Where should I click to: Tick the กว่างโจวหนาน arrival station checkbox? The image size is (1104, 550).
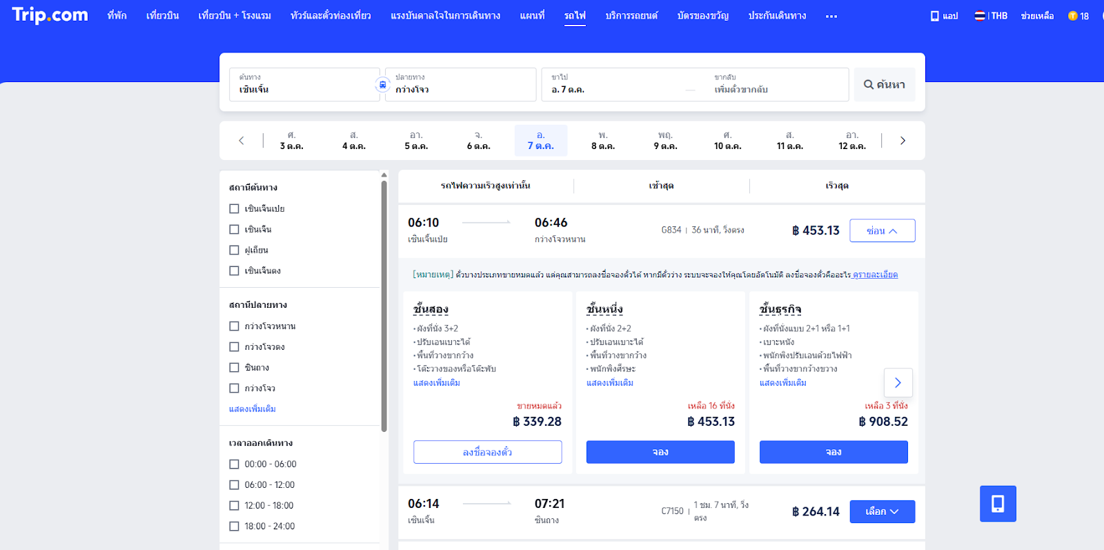(x=235, y=326)
